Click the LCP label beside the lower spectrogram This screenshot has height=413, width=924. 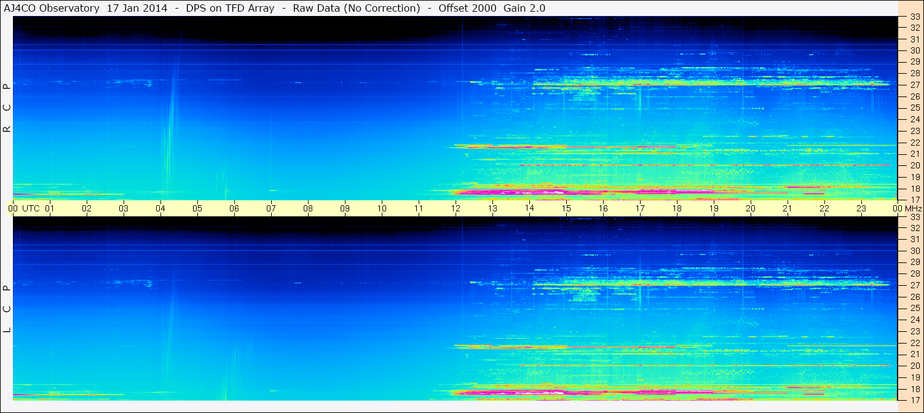7,309
